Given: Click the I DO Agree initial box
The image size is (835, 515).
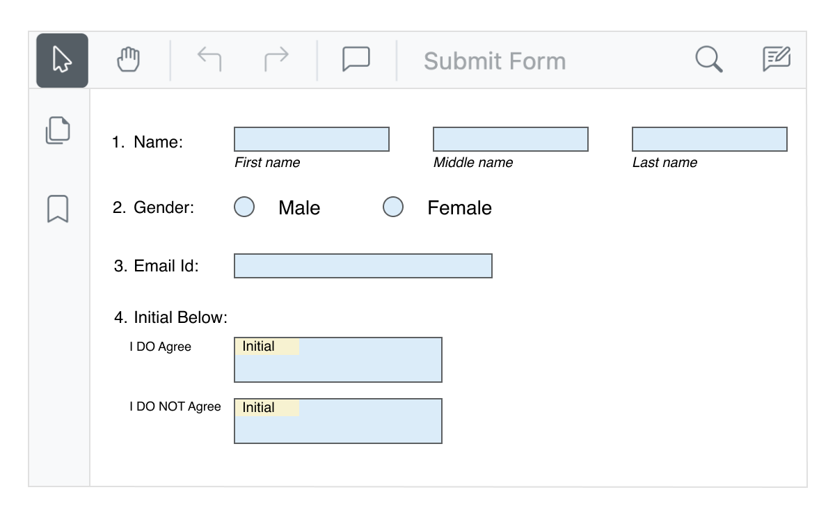Looking at the screenshot, I should tap(338, 365).
